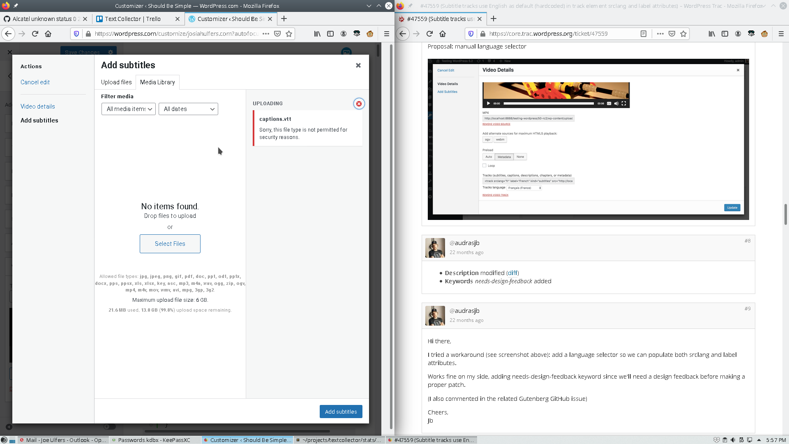Close the Alcatel unknown status tab

(85, 19)
